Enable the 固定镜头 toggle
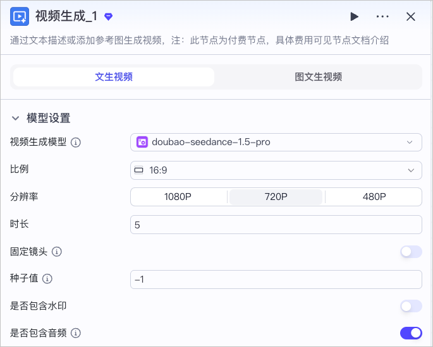Image resolution: width=433 pixels, height=347 pixels. point(411,252)
